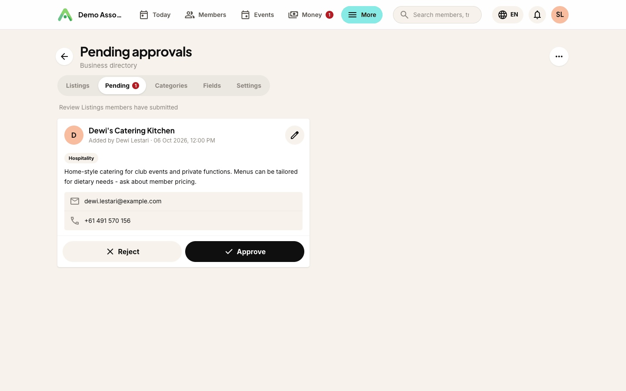Go to Members section
This screenshot has height=391, width=626.
coord(205,15)
